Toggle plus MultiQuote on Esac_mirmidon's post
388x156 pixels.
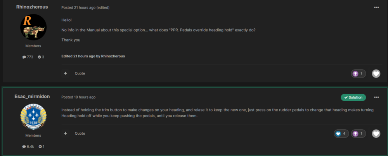[x=66, y=133]
